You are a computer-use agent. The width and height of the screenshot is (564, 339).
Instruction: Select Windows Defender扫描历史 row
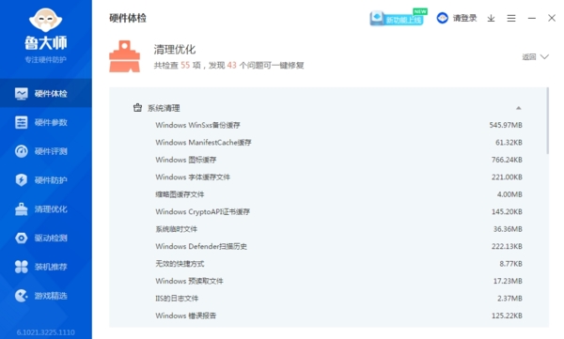coord(338,246)
